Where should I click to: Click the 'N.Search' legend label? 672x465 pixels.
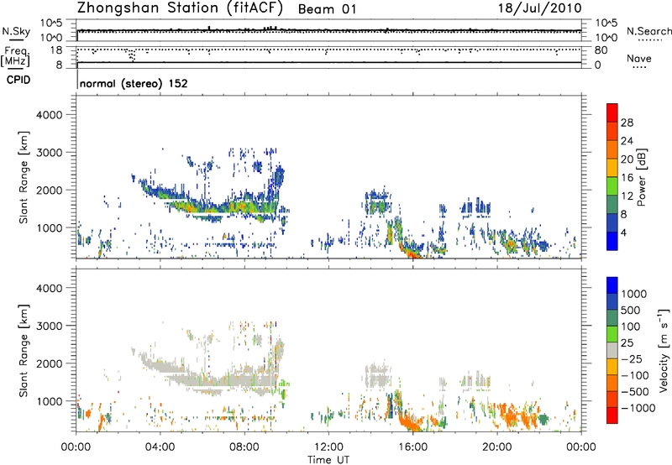click(649, 31)
